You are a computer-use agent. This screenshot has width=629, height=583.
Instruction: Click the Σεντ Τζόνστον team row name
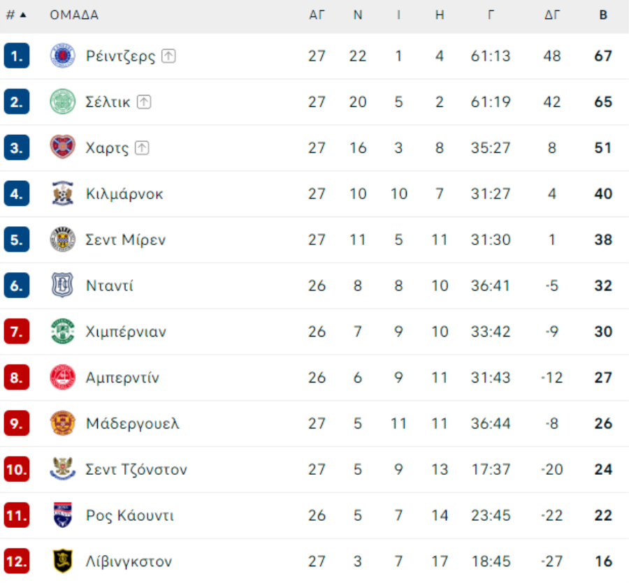(x=136, y=469)
